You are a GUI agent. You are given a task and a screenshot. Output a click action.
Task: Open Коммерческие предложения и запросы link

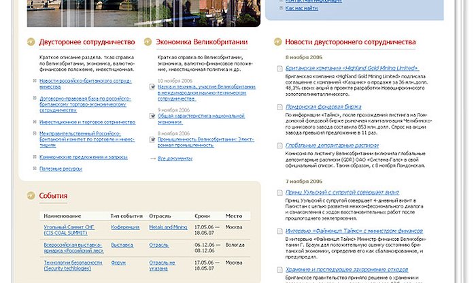[x=84, y=157]
